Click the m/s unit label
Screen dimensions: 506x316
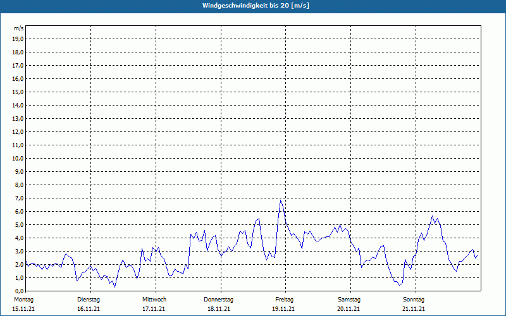(x=18, y=28)
